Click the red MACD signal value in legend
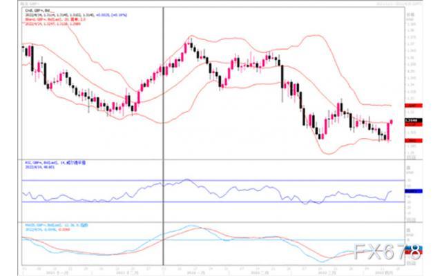442x276 pixels. (x=64, y=230)
